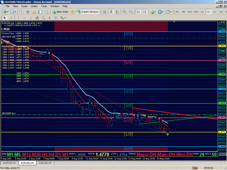
Task: Select the H4 timeframe button
Action: (208, 12)
